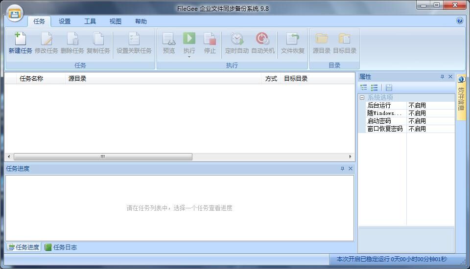Screen dimensions: 470x269
Task: Click the 新建任务 (New Task) icon
Action: [x=20, y=39]
